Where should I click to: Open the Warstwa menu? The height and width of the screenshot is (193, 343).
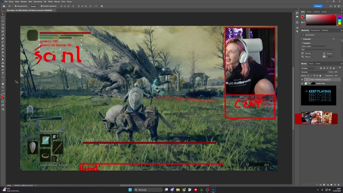[x=24, y=2]
